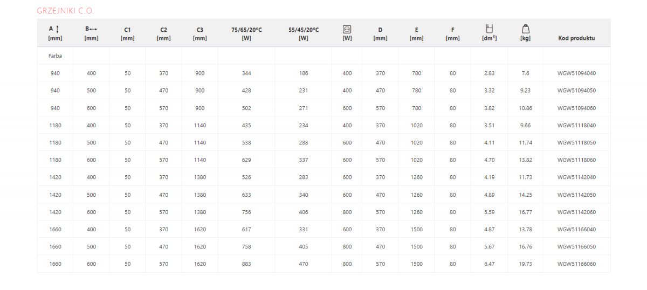Click product code WGW51142060

click(x=576, y=212)
